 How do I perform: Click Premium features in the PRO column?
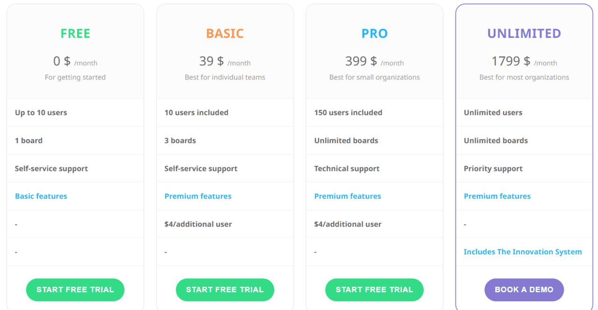click(347, 196)
